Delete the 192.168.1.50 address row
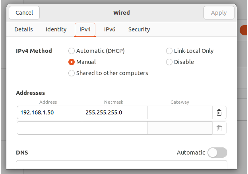 (x=219, y=112)
